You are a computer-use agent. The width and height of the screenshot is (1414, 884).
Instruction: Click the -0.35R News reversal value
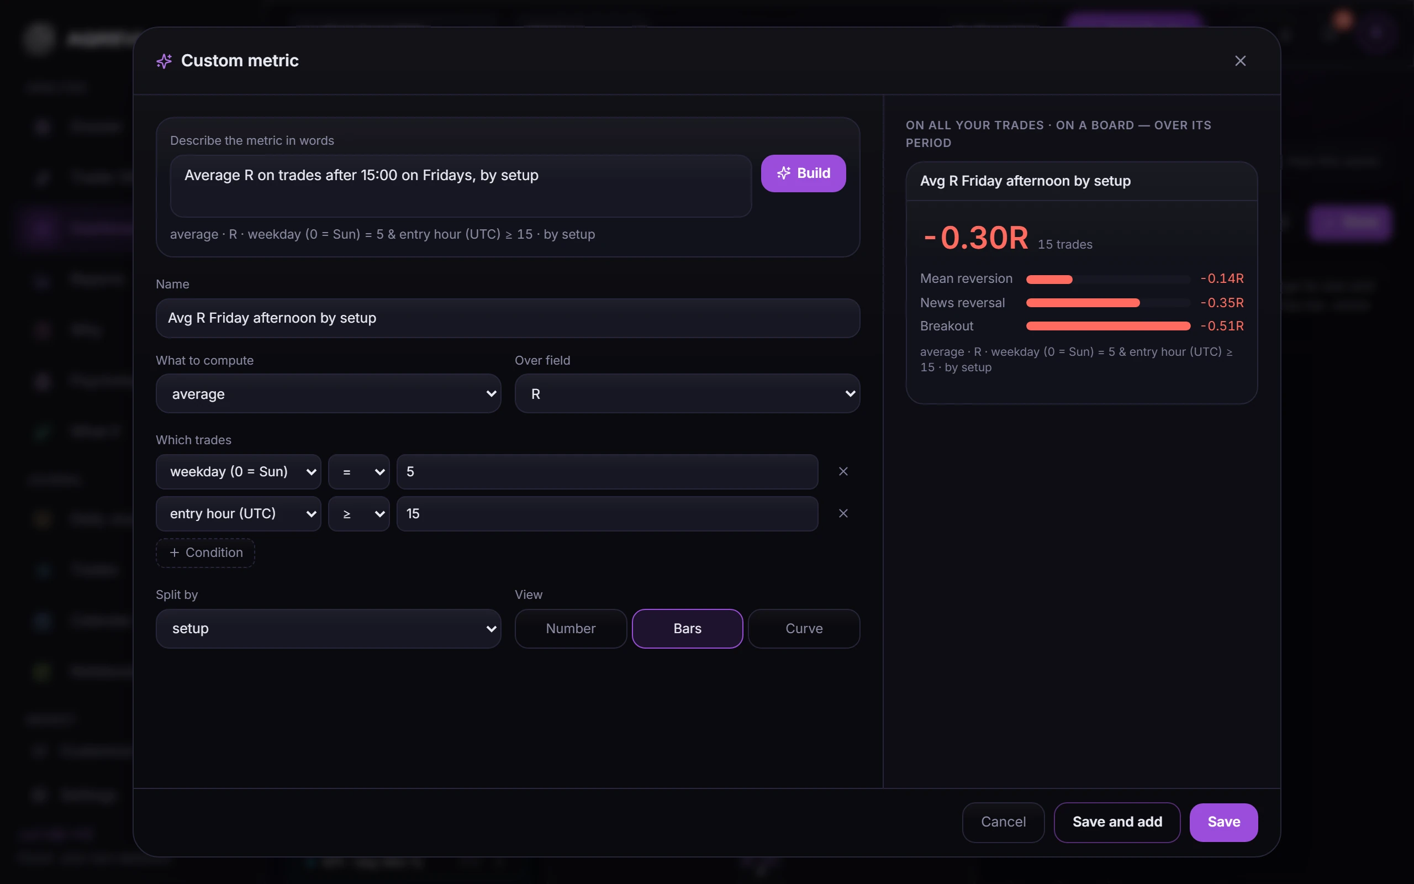[x=1222, y=303]
